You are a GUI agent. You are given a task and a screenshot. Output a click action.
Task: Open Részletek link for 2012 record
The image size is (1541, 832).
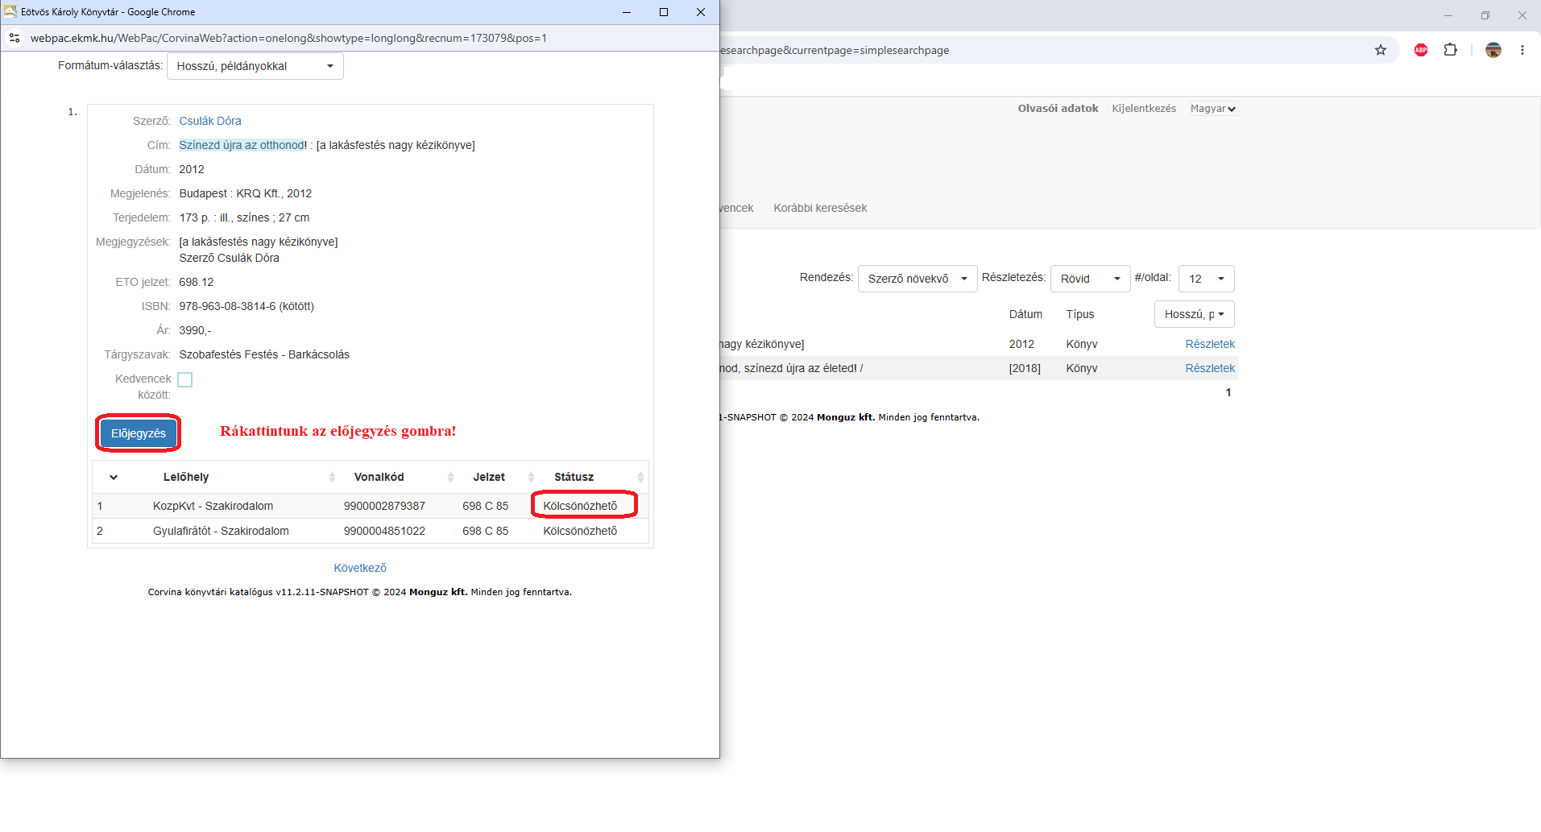1210,344
